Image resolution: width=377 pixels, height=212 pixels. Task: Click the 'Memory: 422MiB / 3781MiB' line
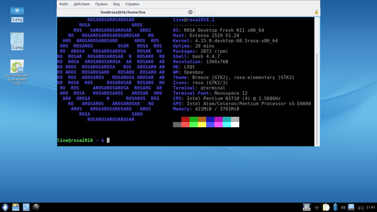(206, 109)
